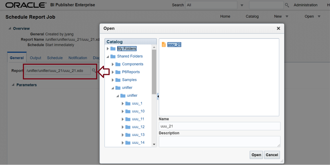Expand the My Folders tree node
This screenshot has width=330, height=165.
coord(108,49)
